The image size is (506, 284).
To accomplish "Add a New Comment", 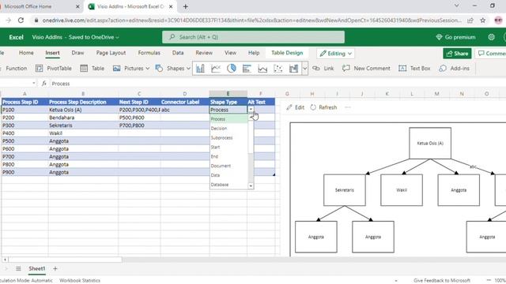I will [366, 69].
